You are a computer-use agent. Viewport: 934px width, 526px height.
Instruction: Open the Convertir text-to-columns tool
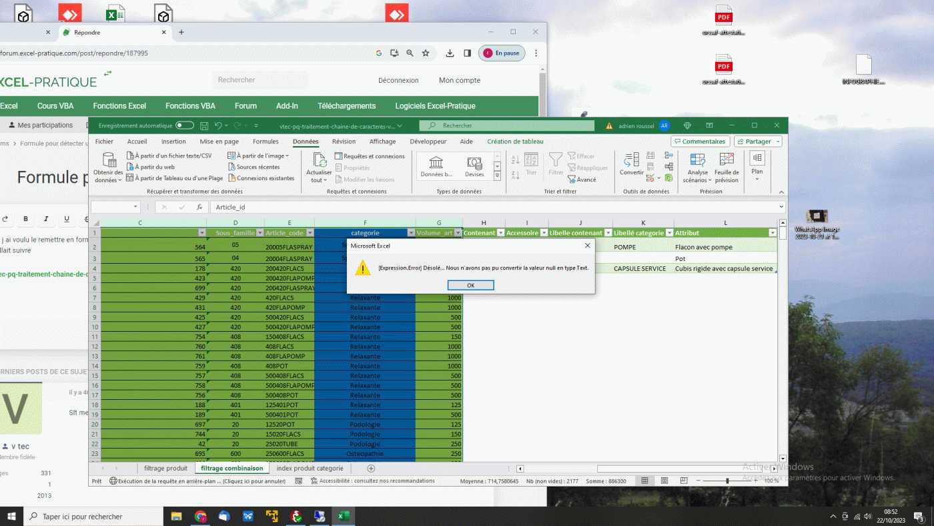(x=631, y=162)
